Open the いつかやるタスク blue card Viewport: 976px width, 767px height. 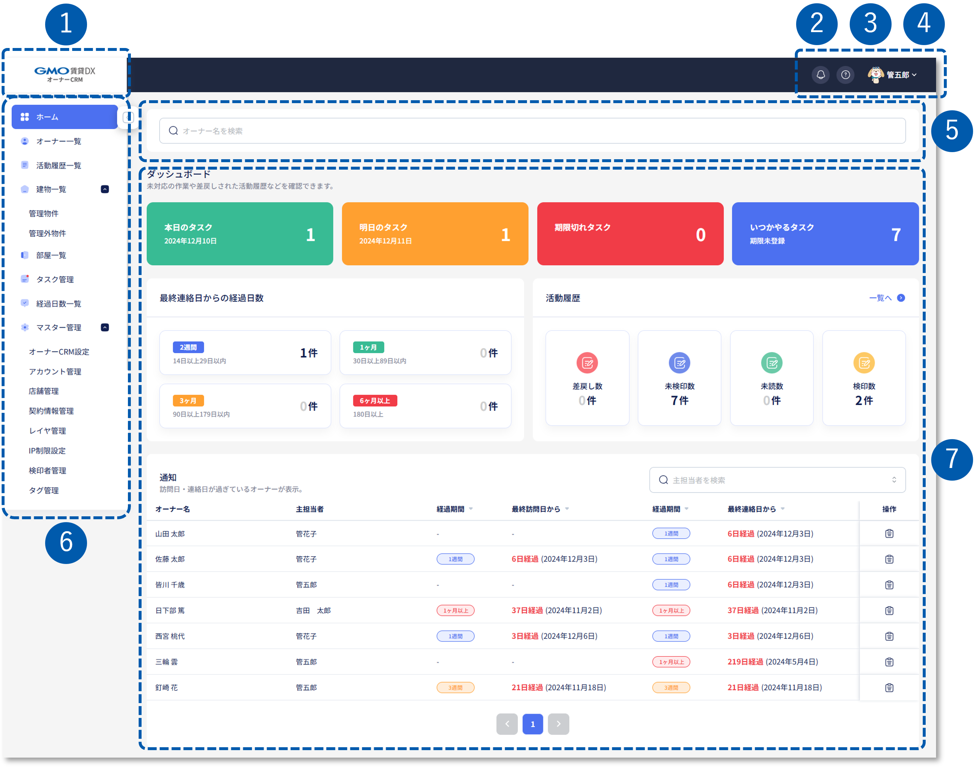[825, 234]
